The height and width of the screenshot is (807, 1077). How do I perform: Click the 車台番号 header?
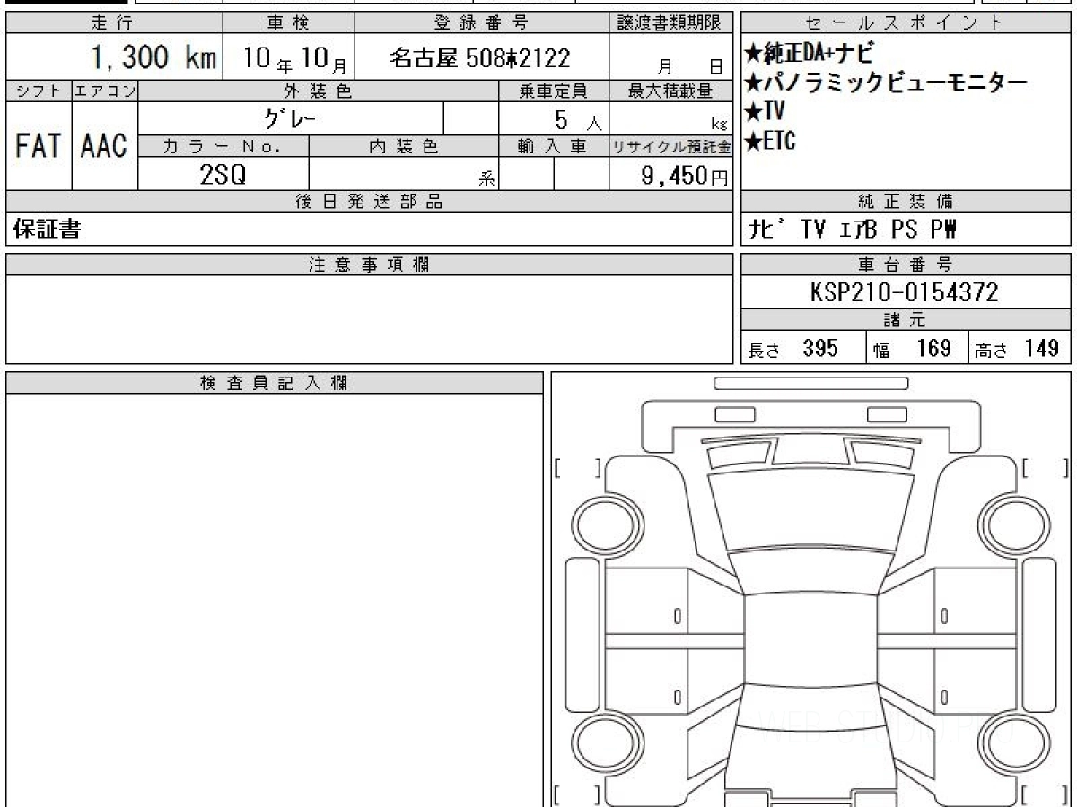point(906,265)
